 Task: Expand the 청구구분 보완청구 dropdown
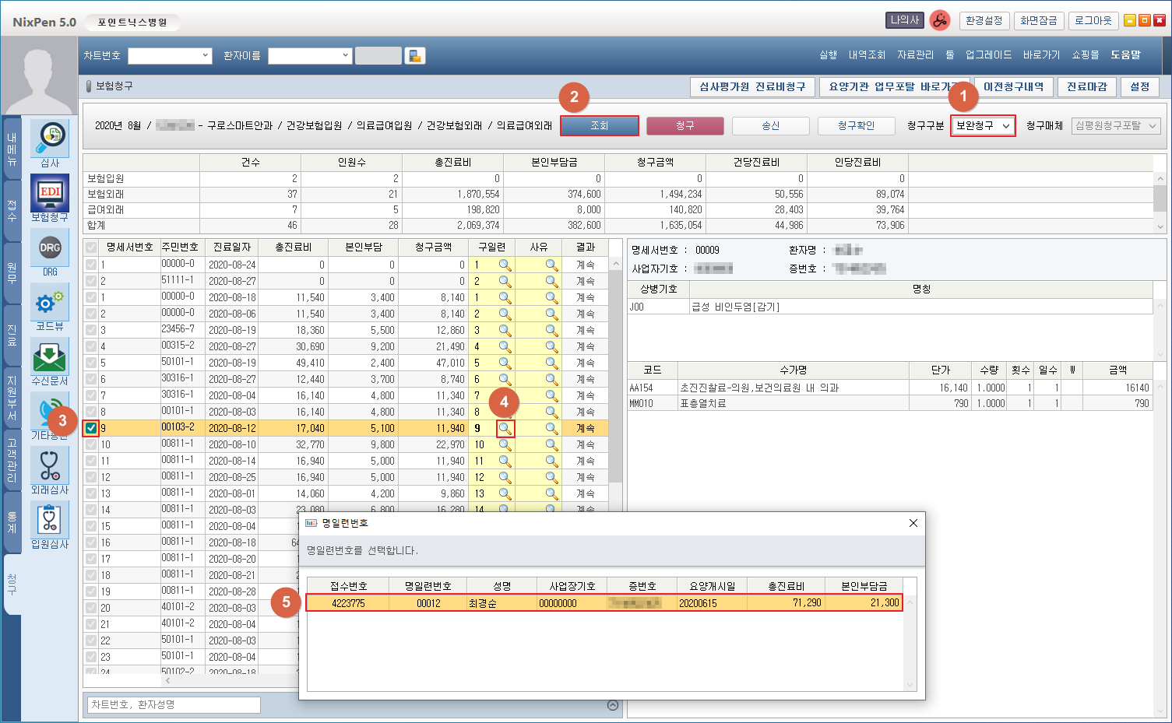(984, 125)
